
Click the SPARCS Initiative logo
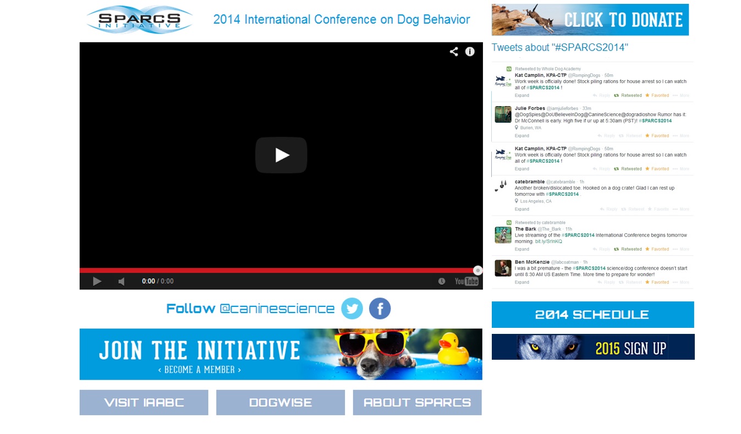pos(140,20)
